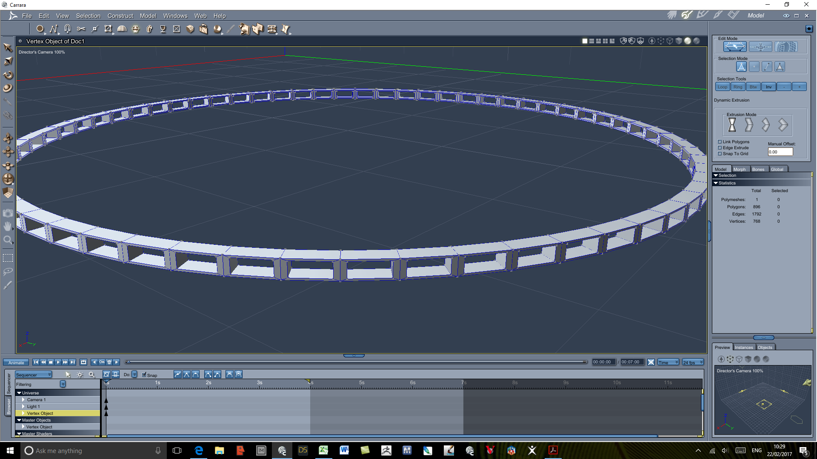The height and width of the screenshot is (459, 817).
Task: Switch to vertex point selection mode
Action: pyautogui.click(x=754, y=67)
